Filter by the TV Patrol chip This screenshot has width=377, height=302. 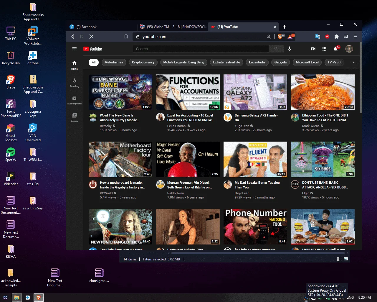pyautogui.click(x=334, y=62)
